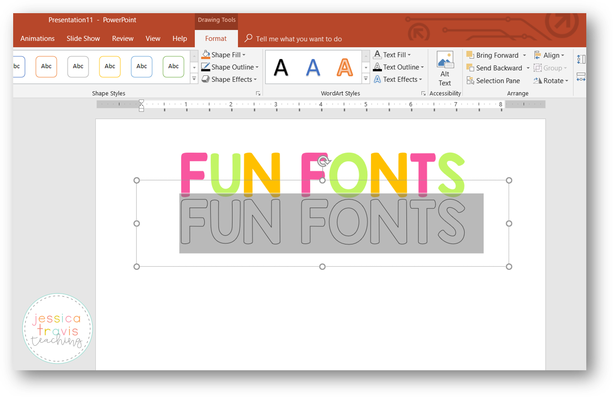Image resolution: width=613 pixels, height=397 pixels.
Task: Expand the WordArt Styles gallery More arrow
Action: (x=365, y=78)
